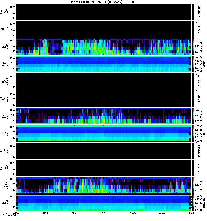Click the the fbk scm1 spectrogram panel
This screenshot has height=221, width=207.
pos(104,203)
